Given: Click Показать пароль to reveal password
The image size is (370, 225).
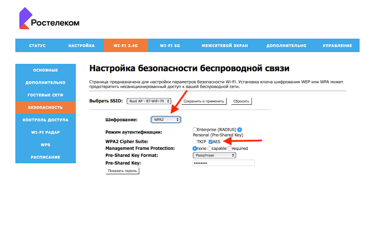Looking at the screenshot, I should 122,171.
